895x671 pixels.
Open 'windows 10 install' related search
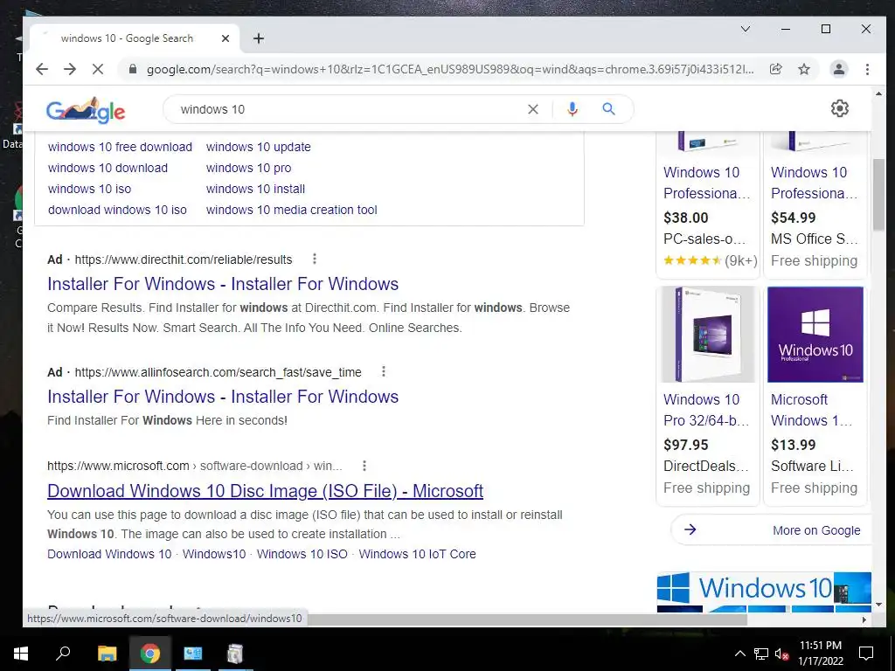256,189
